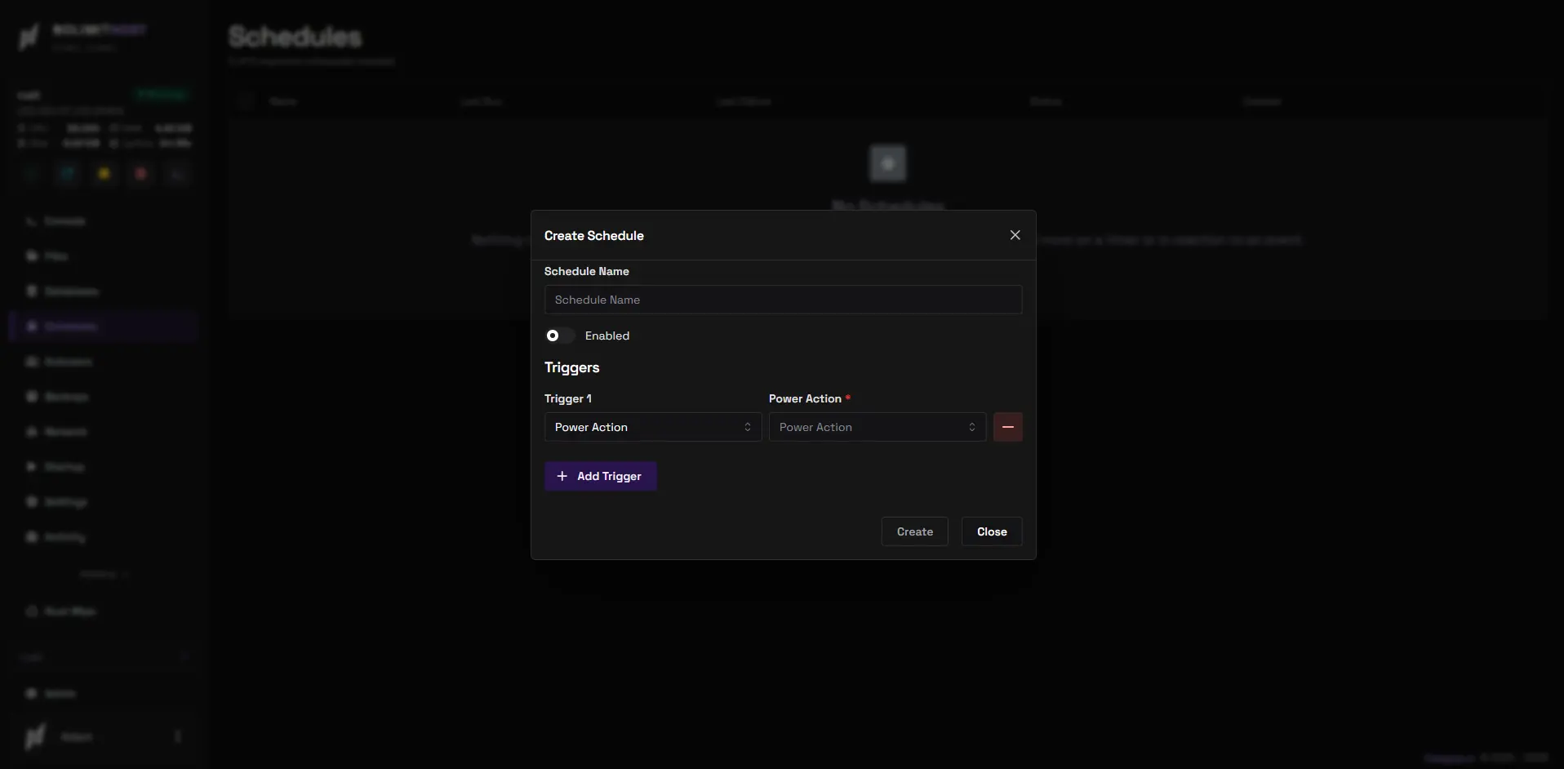Click the Add Trigger button

(x=600, y=476)
